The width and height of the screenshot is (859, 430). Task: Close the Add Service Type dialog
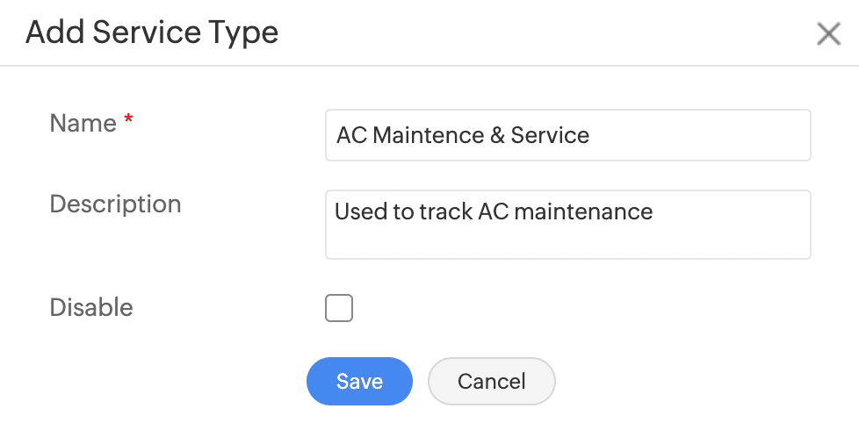[x=828, y=34]
